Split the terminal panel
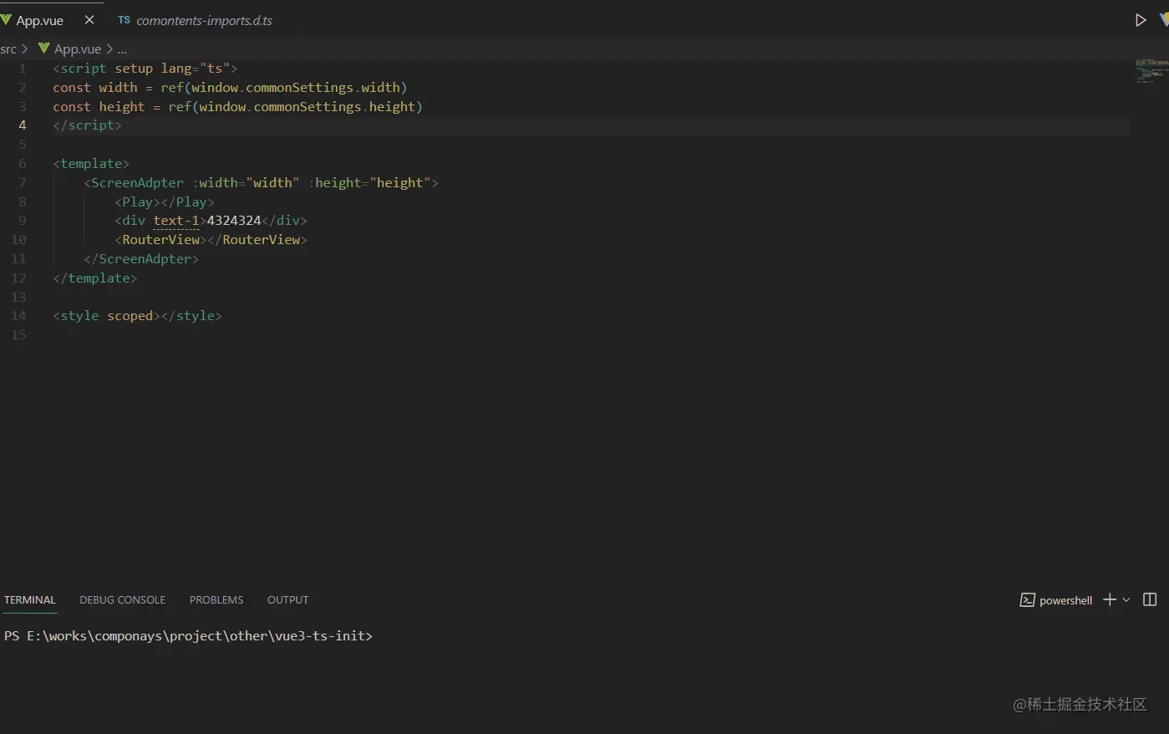 (x=1150, y=600)
